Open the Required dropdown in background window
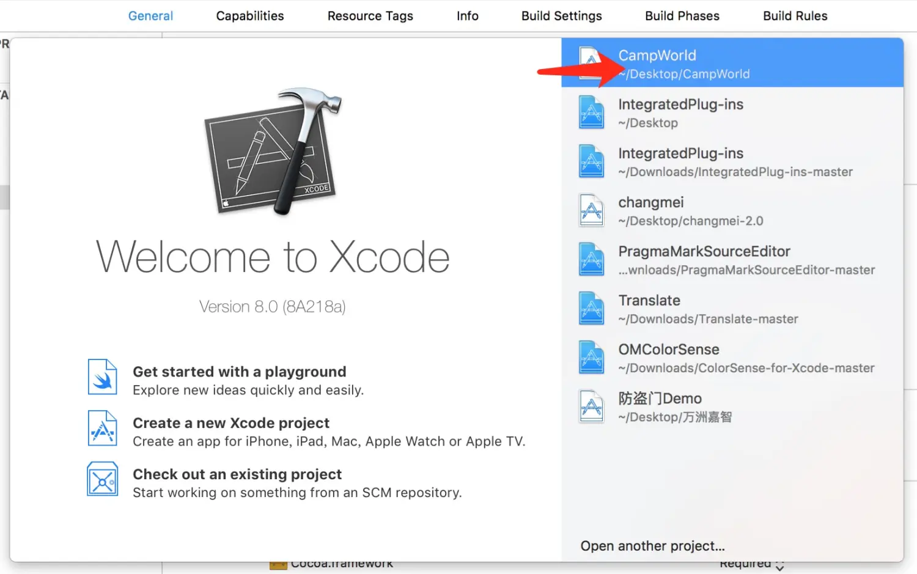Image resolution: width=917 pixels, height=574 pixels. 752,565
